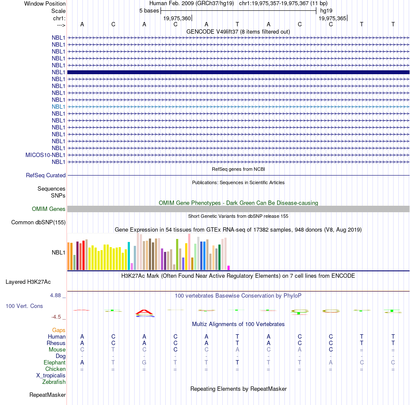The image size is (410, 405).
Task: Click the Window Position label
Action: click(45, 3)
